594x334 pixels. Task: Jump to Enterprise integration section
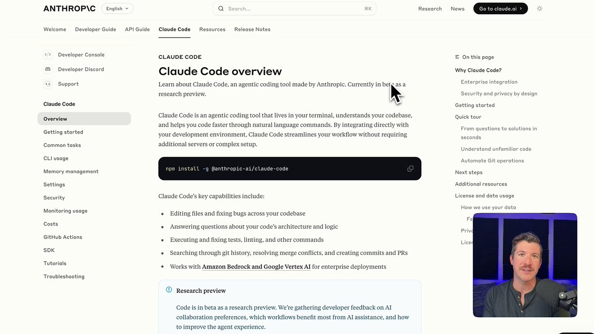click(x=489, y=82)
